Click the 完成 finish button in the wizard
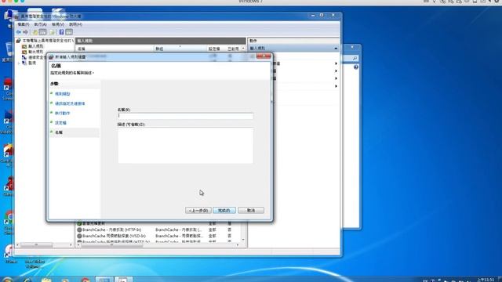Screen dimensions: 502x282 tap(224, 211)
